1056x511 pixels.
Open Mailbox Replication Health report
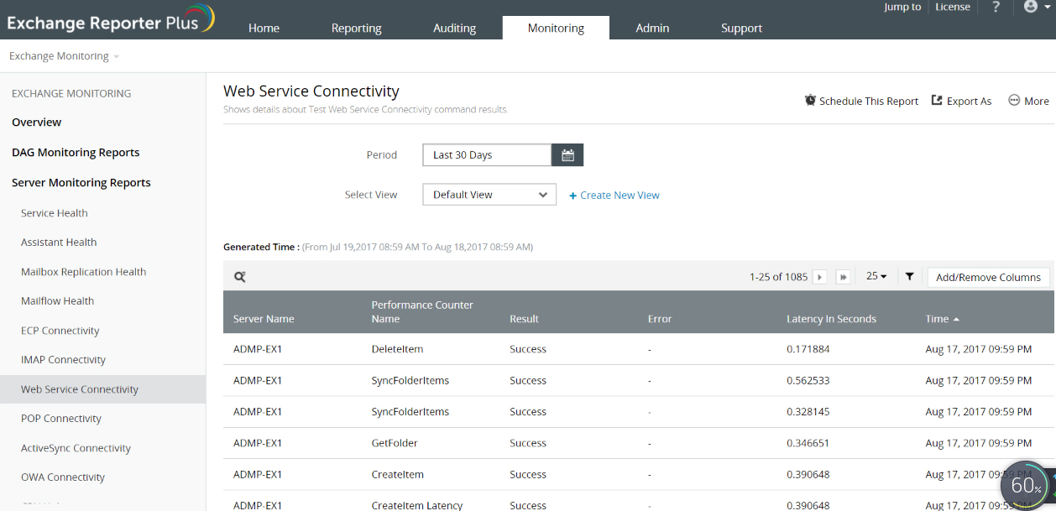pos(84,272)
